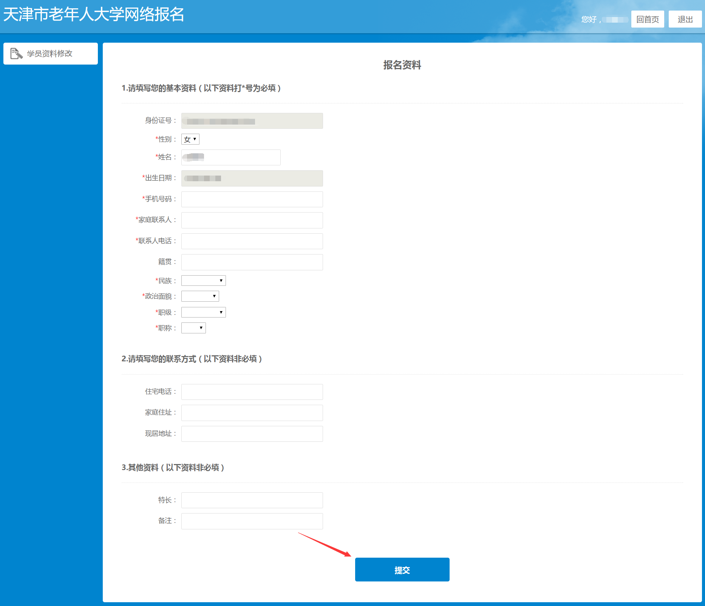This screenshot has width=705, height=606.
Task: Focus the 手机号码 input field
Action: click(252, 199)
